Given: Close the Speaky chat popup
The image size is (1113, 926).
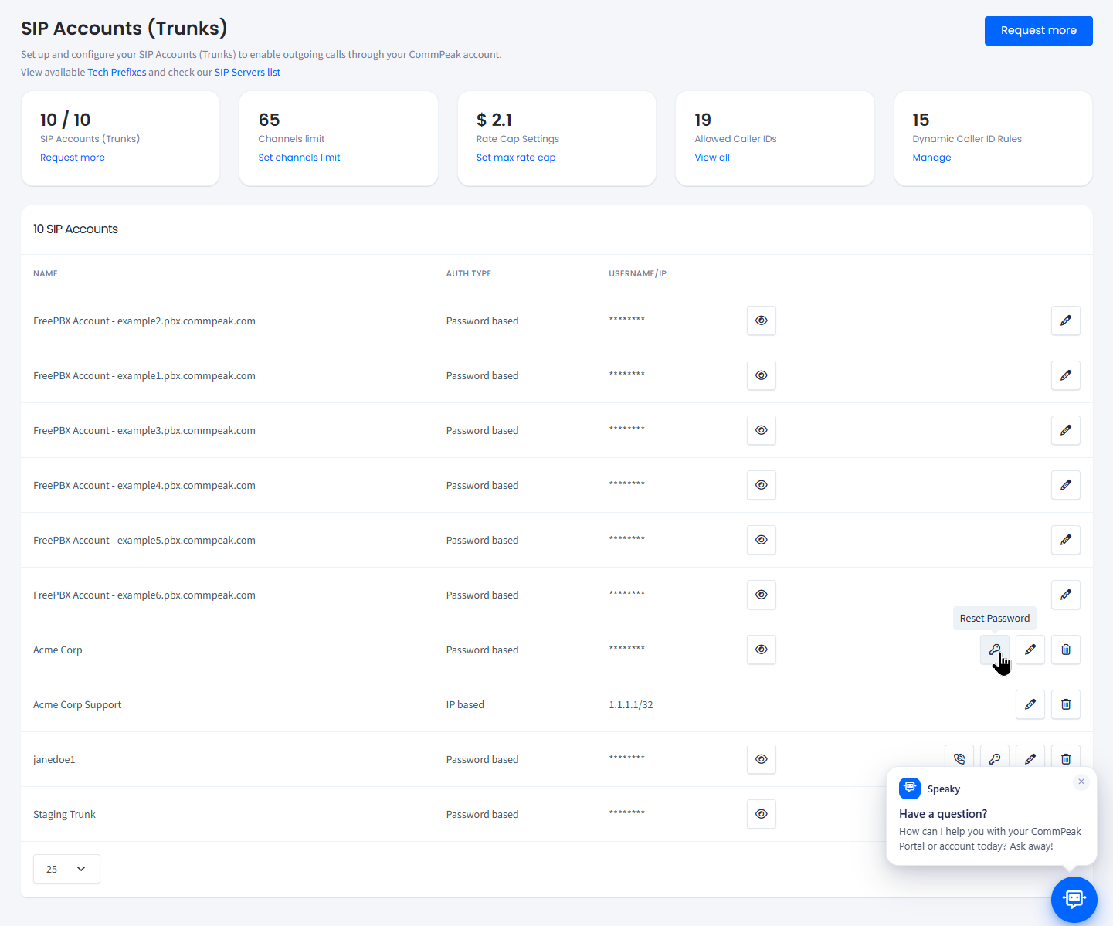Looking at the screenshot, I should tap(1081, 782).
